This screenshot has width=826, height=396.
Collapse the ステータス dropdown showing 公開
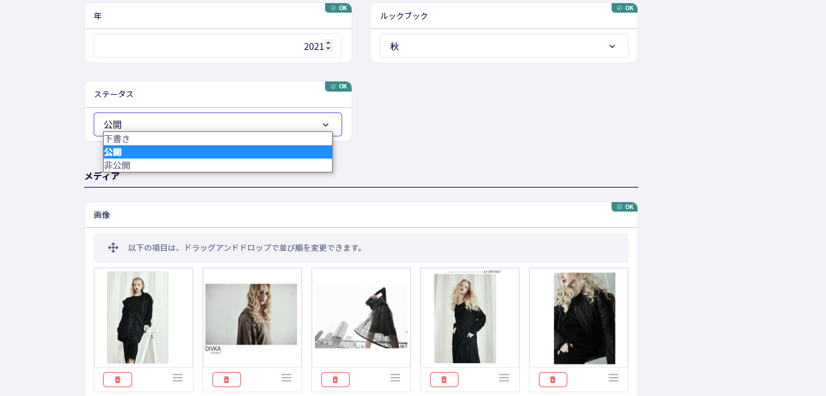pyautogui.click(x=218, y=124)
